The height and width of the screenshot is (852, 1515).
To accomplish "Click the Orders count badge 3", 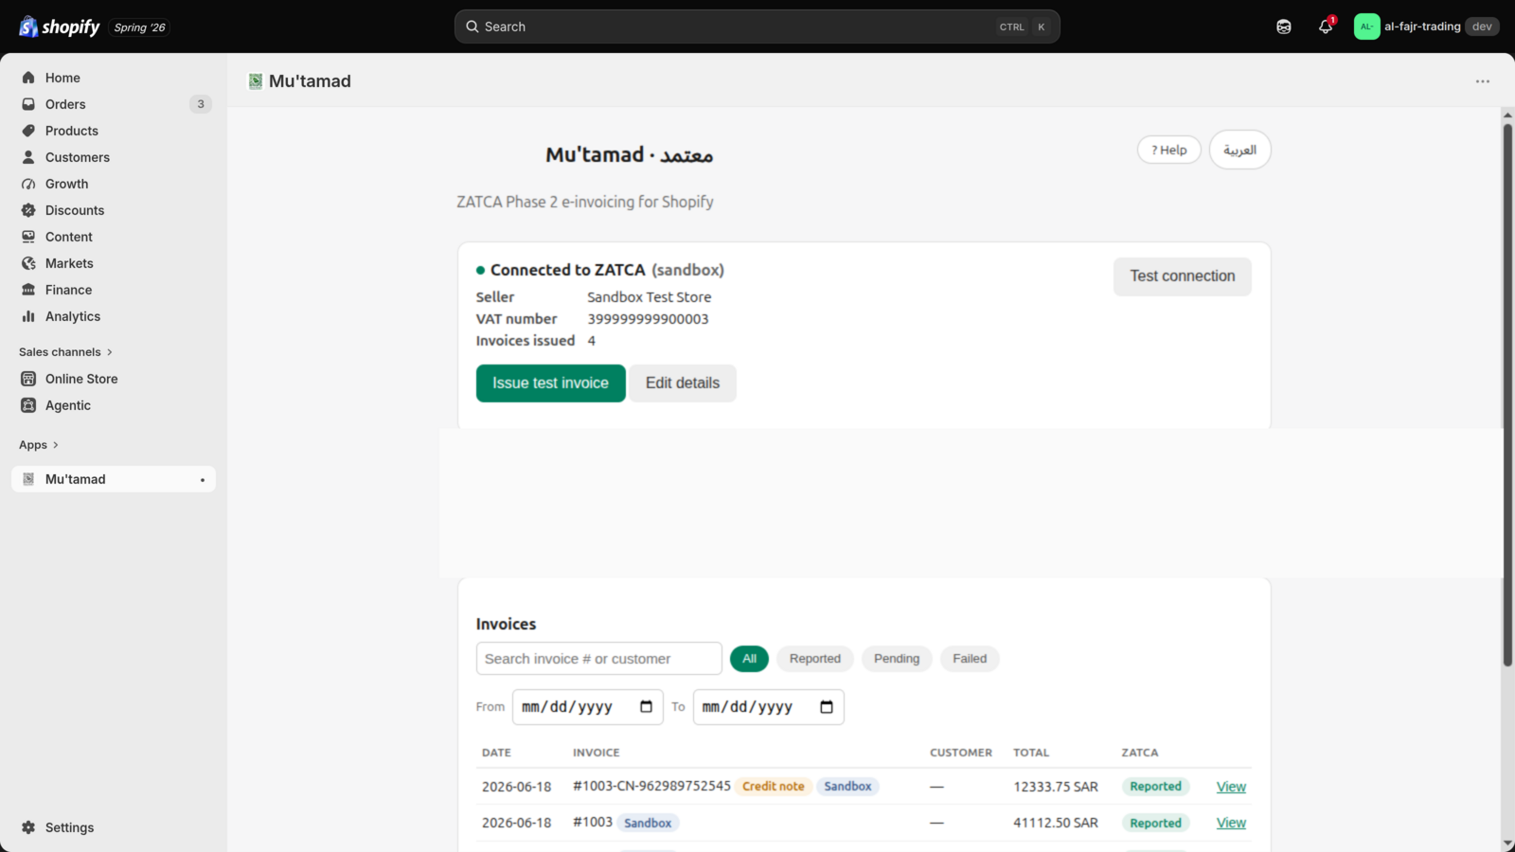I will coord(201,104).
